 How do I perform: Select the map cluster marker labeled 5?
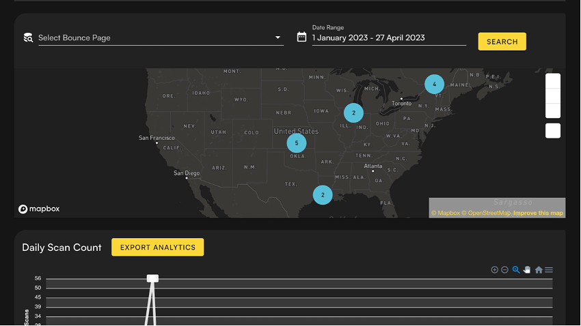pos(297,143)
